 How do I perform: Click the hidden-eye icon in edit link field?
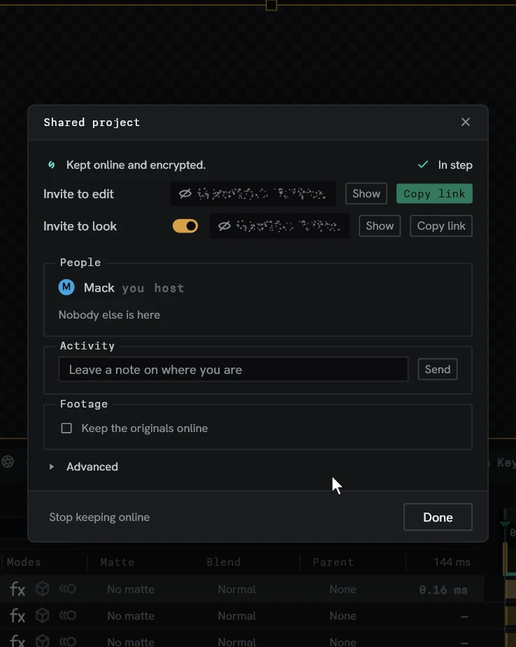point(185,193)
